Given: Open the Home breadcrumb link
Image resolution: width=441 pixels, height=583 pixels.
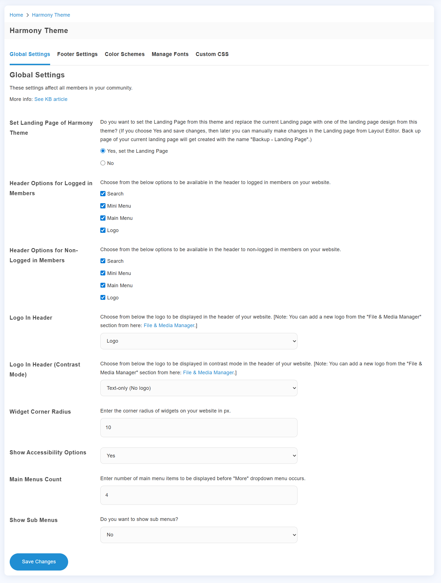Looking at the screenshot, I should coord(16,15).
